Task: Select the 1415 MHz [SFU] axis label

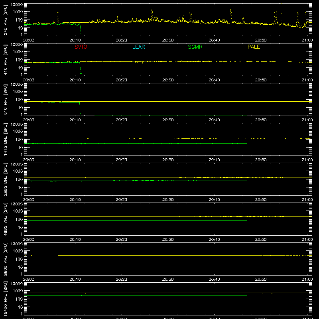Action: (5, 139)
